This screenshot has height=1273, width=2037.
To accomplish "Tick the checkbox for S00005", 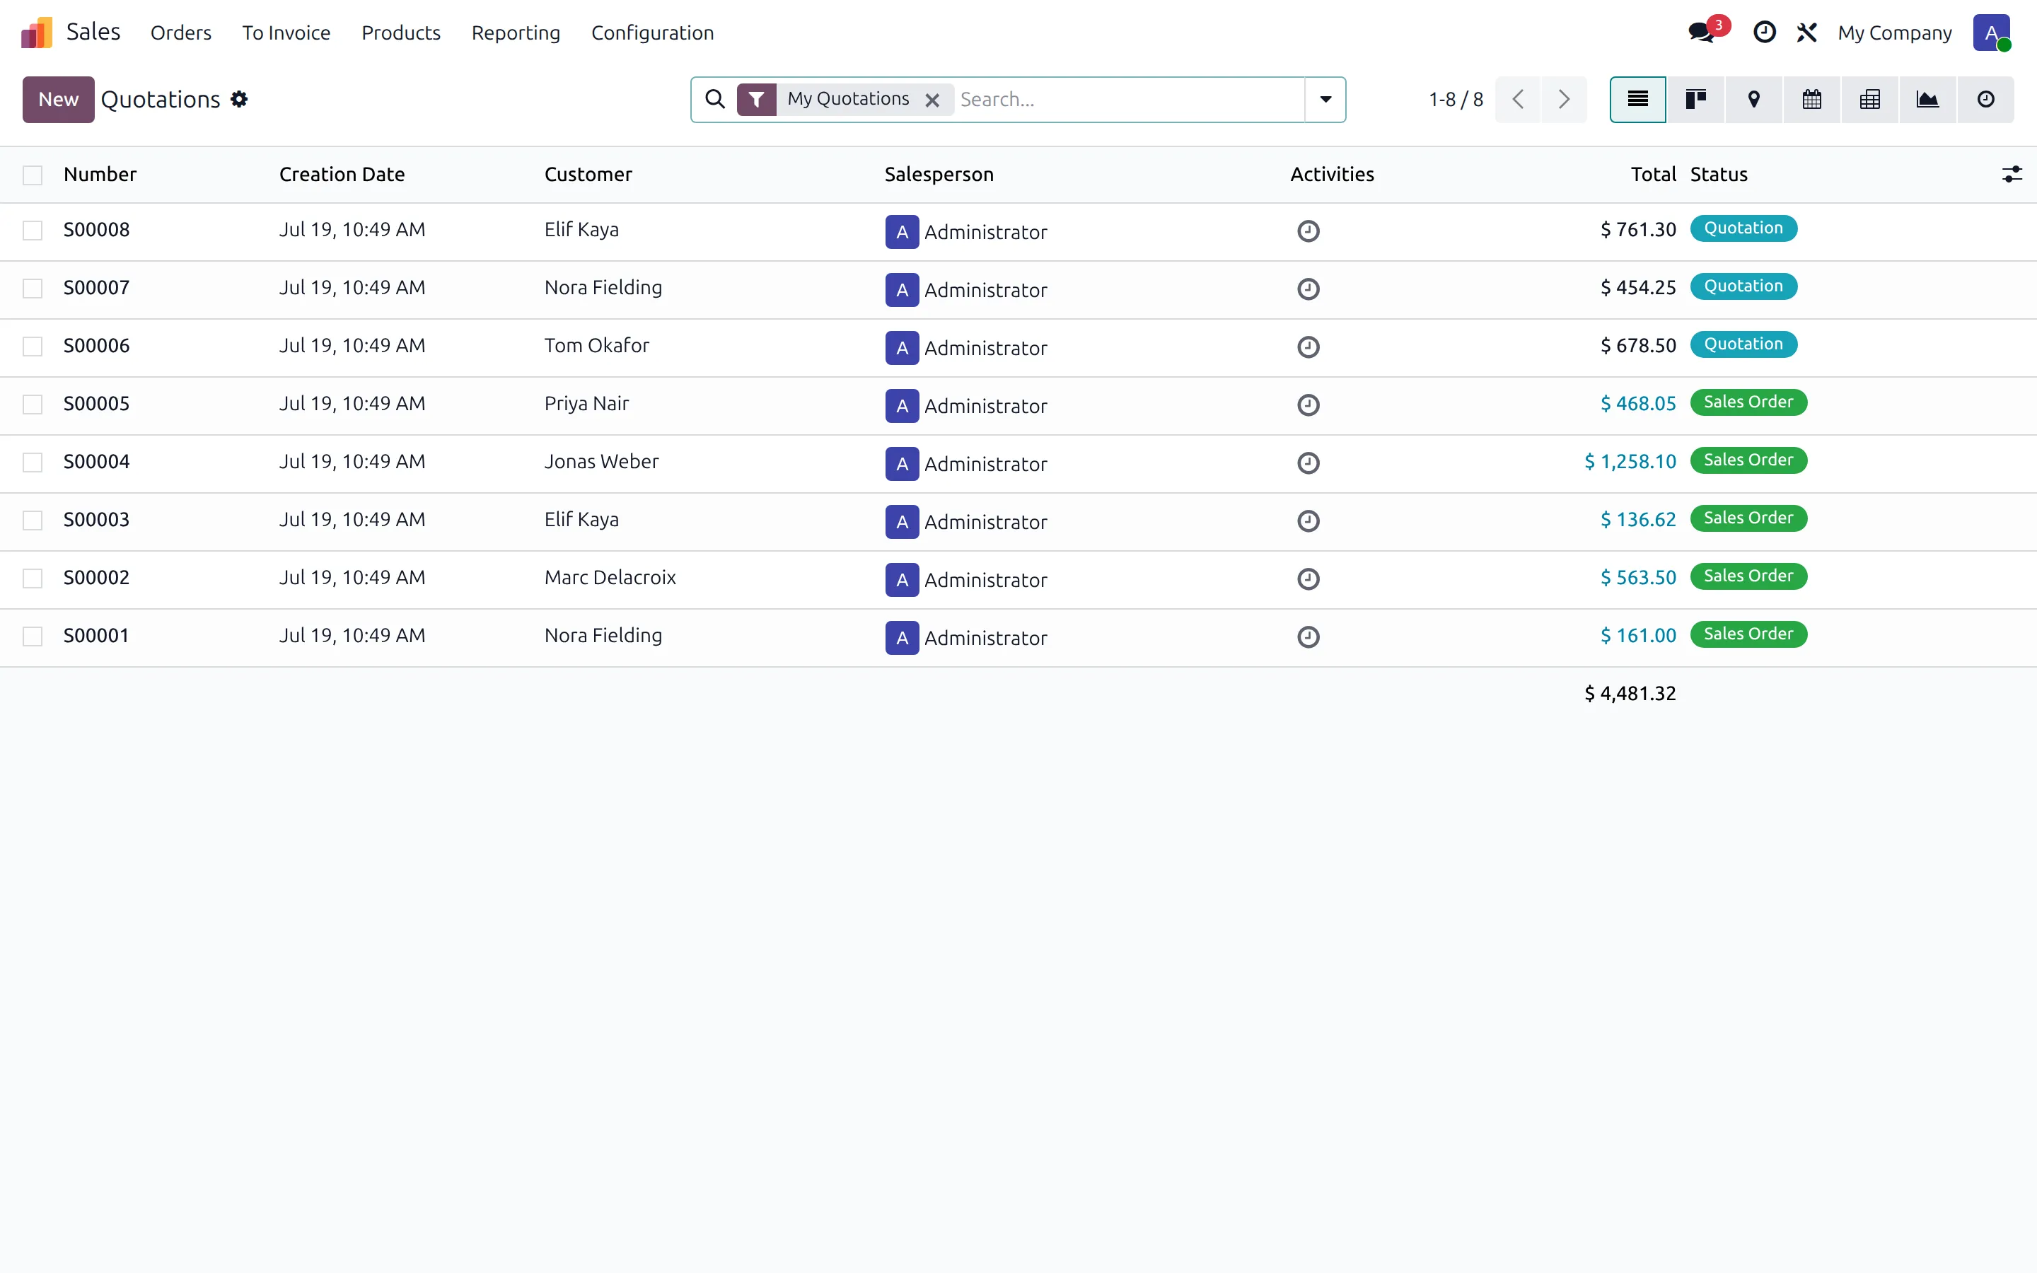I will point(33,405).
